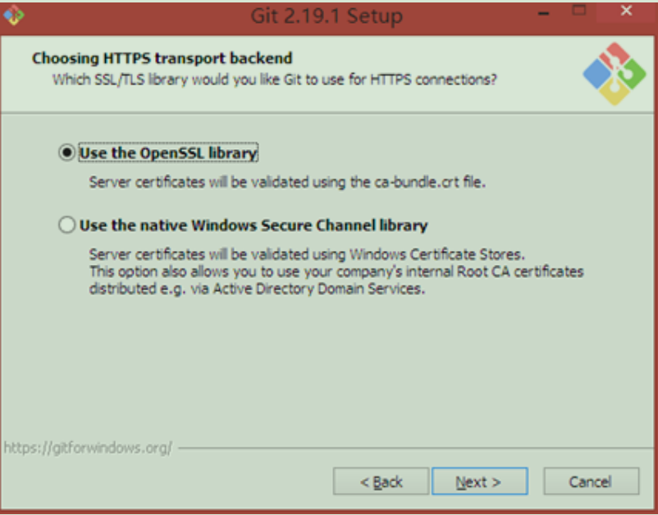Click the 'Use the OpenSSL library' label
The width and height of the screenshot is (658, 515).
[168, 153]
